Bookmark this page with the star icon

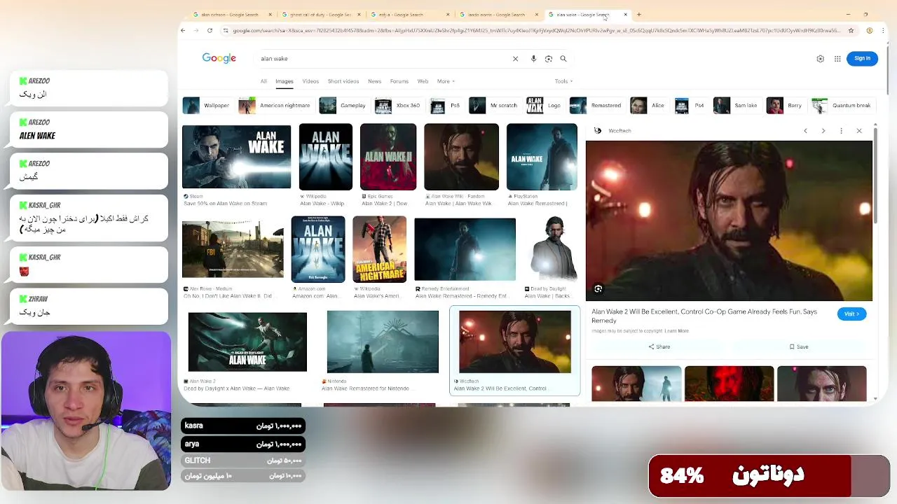[851, 31]
